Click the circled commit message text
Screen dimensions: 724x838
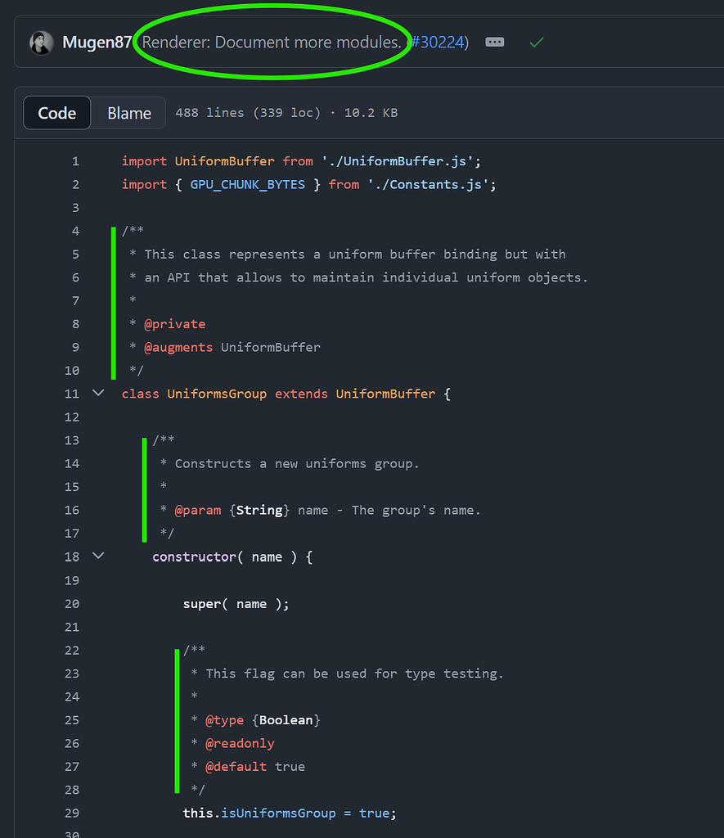coord(274,43)
